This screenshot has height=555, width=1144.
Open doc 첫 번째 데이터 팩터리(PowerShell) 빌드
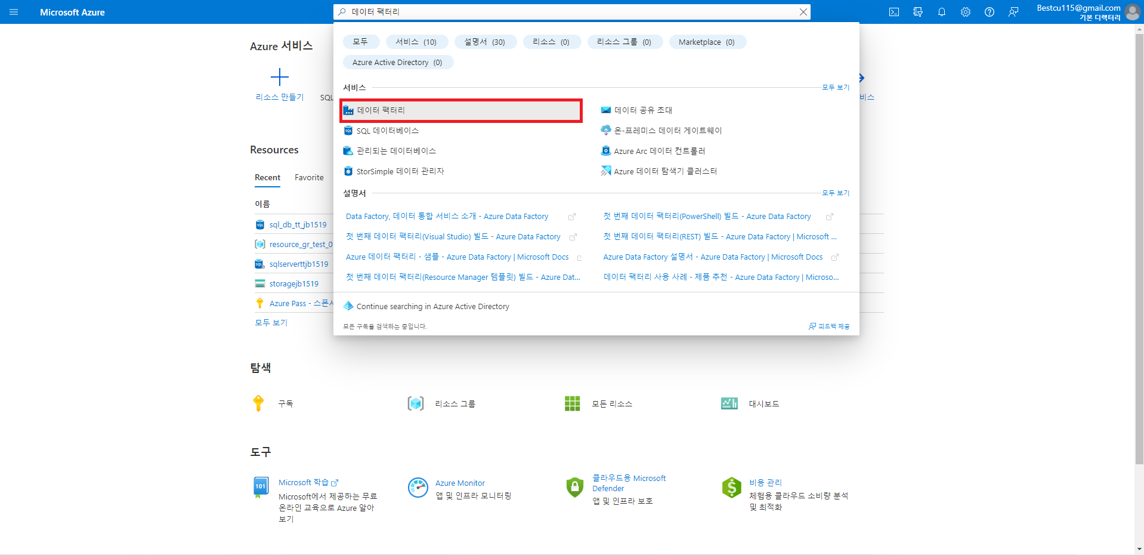[707, 217]
